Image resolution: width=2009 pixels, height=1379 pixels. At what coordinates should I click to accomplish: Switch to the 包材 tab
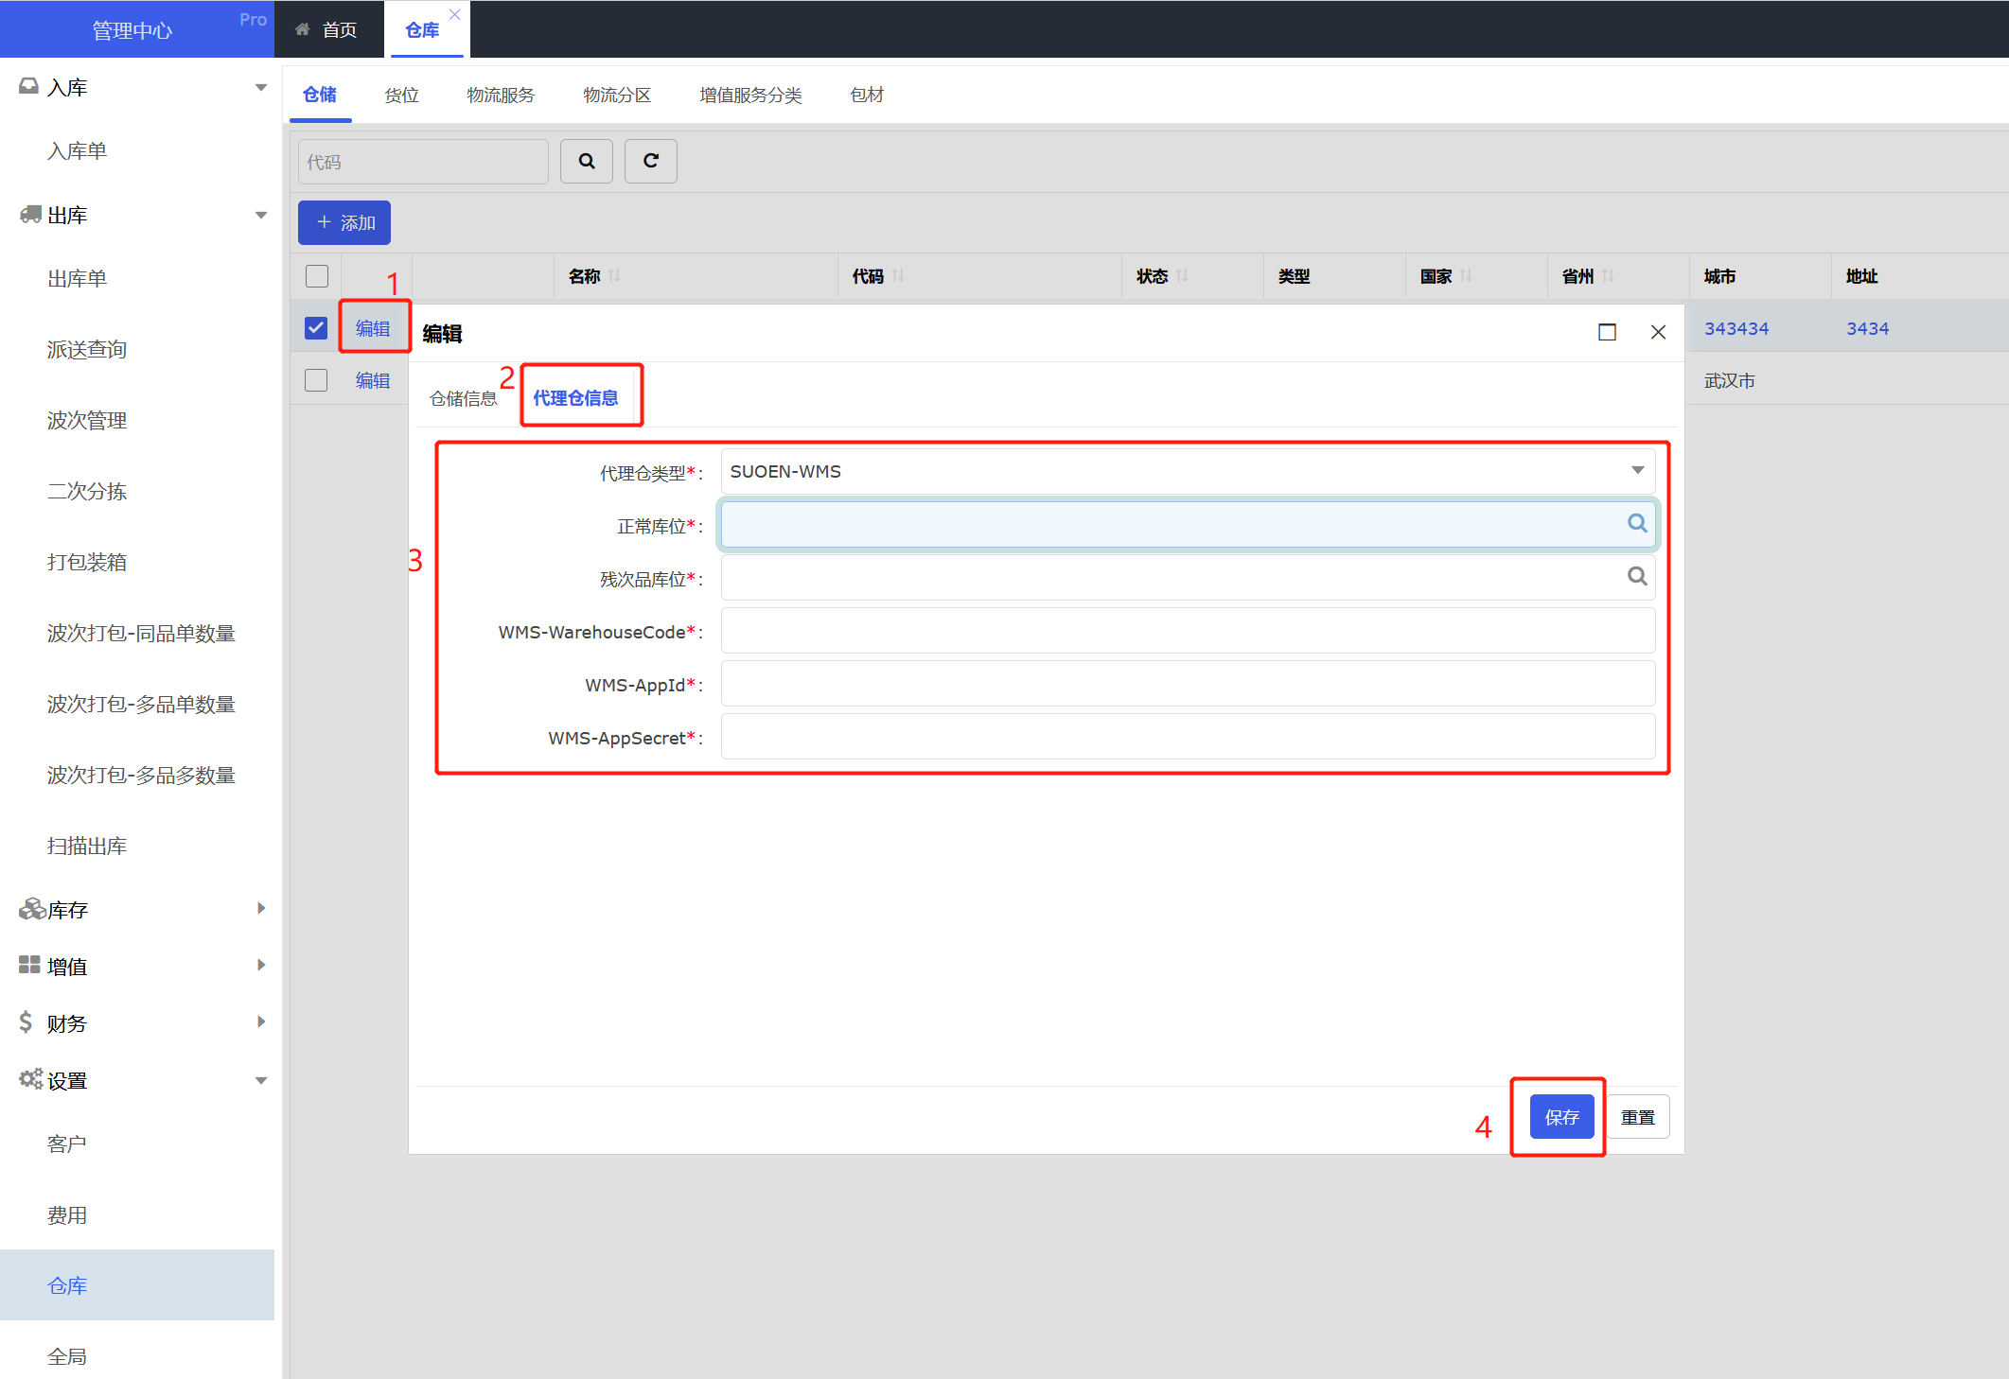coord(867,95)
